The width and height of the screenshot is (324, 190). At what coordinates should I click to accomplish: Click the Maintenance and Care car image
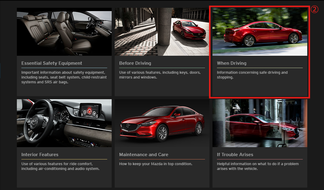162,123
